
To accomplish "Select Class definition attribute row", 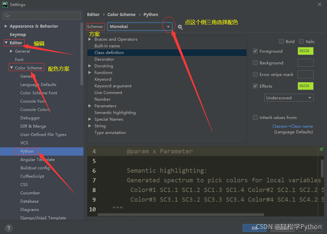I will pos(167,53).
